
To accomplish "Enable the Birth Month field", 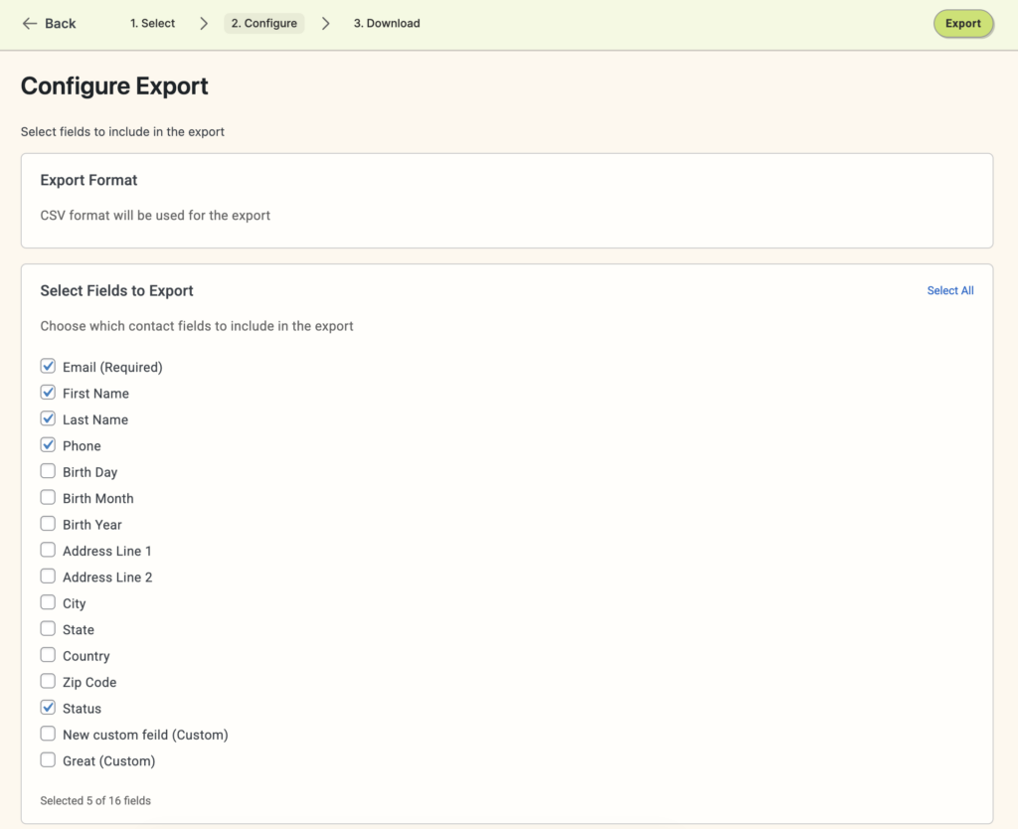I will (x=48, y=497).
